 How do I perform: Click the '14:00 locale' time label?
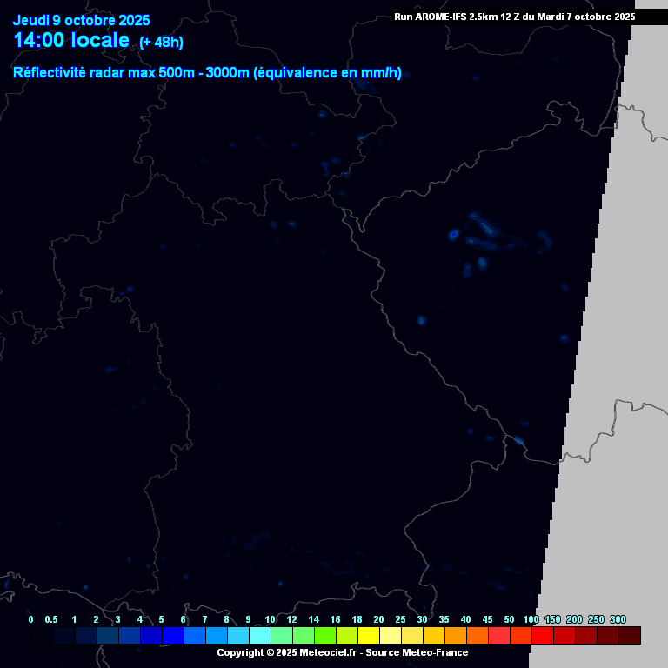pos(71,41)
